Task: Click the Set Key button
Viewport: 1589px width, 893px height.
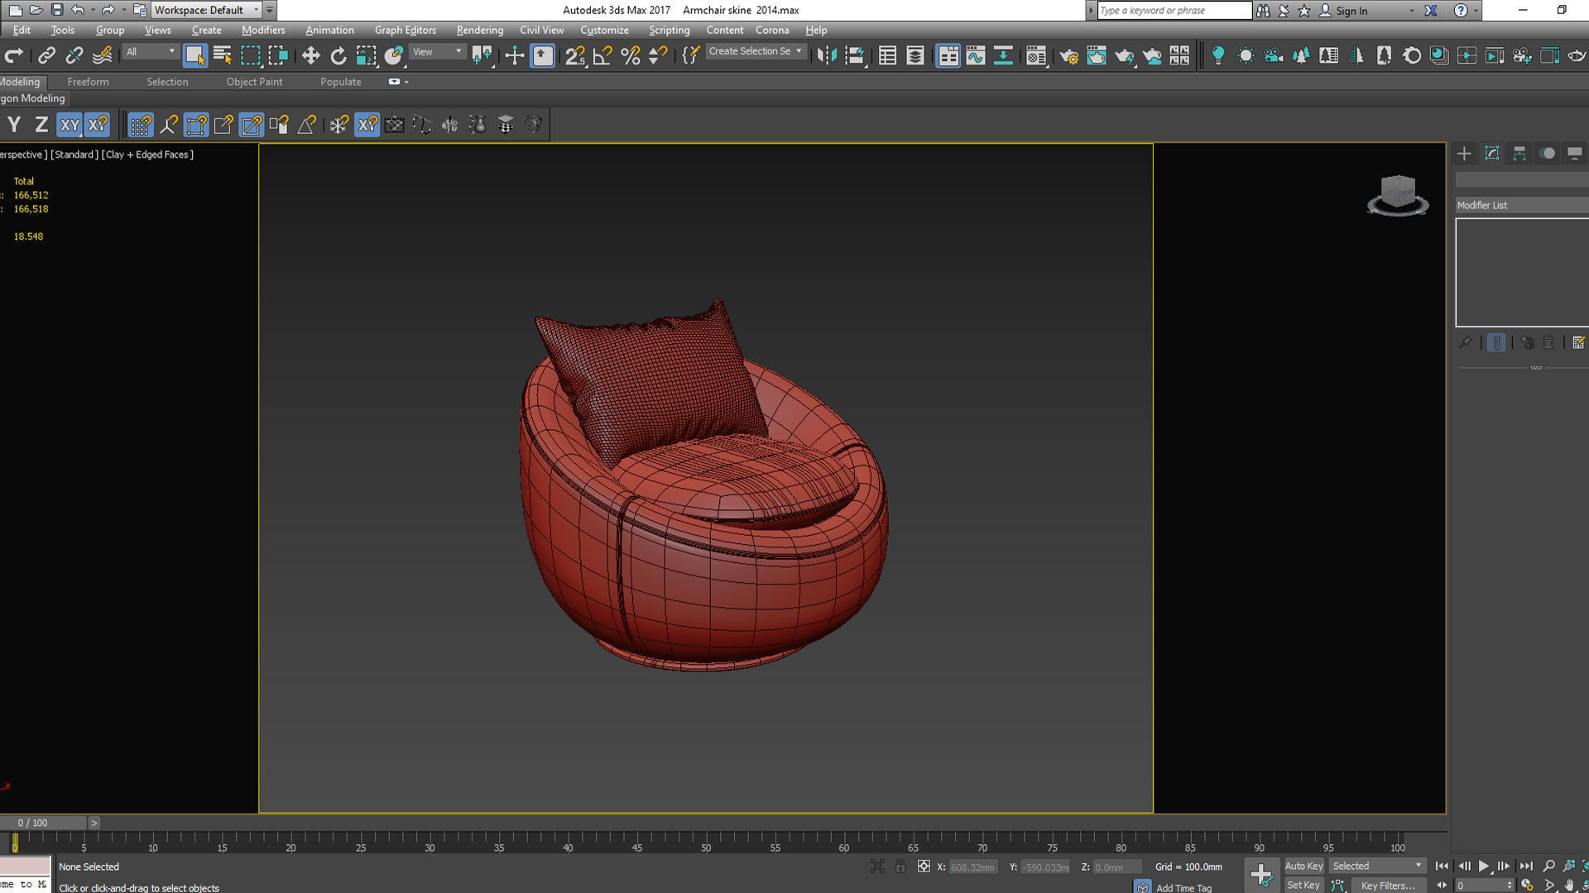Action: click(x=1303, y=885)
